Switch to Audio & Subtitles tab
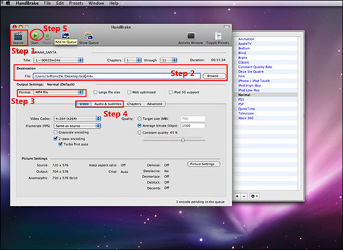This screenshot has width=343, height=250. (108, 104)
